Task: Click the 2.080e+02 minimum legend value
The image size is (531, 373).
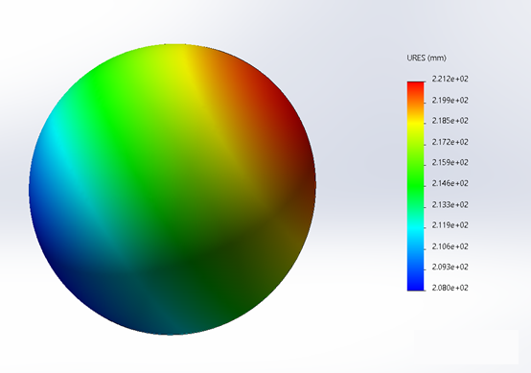Action: [x=450, y=288]
